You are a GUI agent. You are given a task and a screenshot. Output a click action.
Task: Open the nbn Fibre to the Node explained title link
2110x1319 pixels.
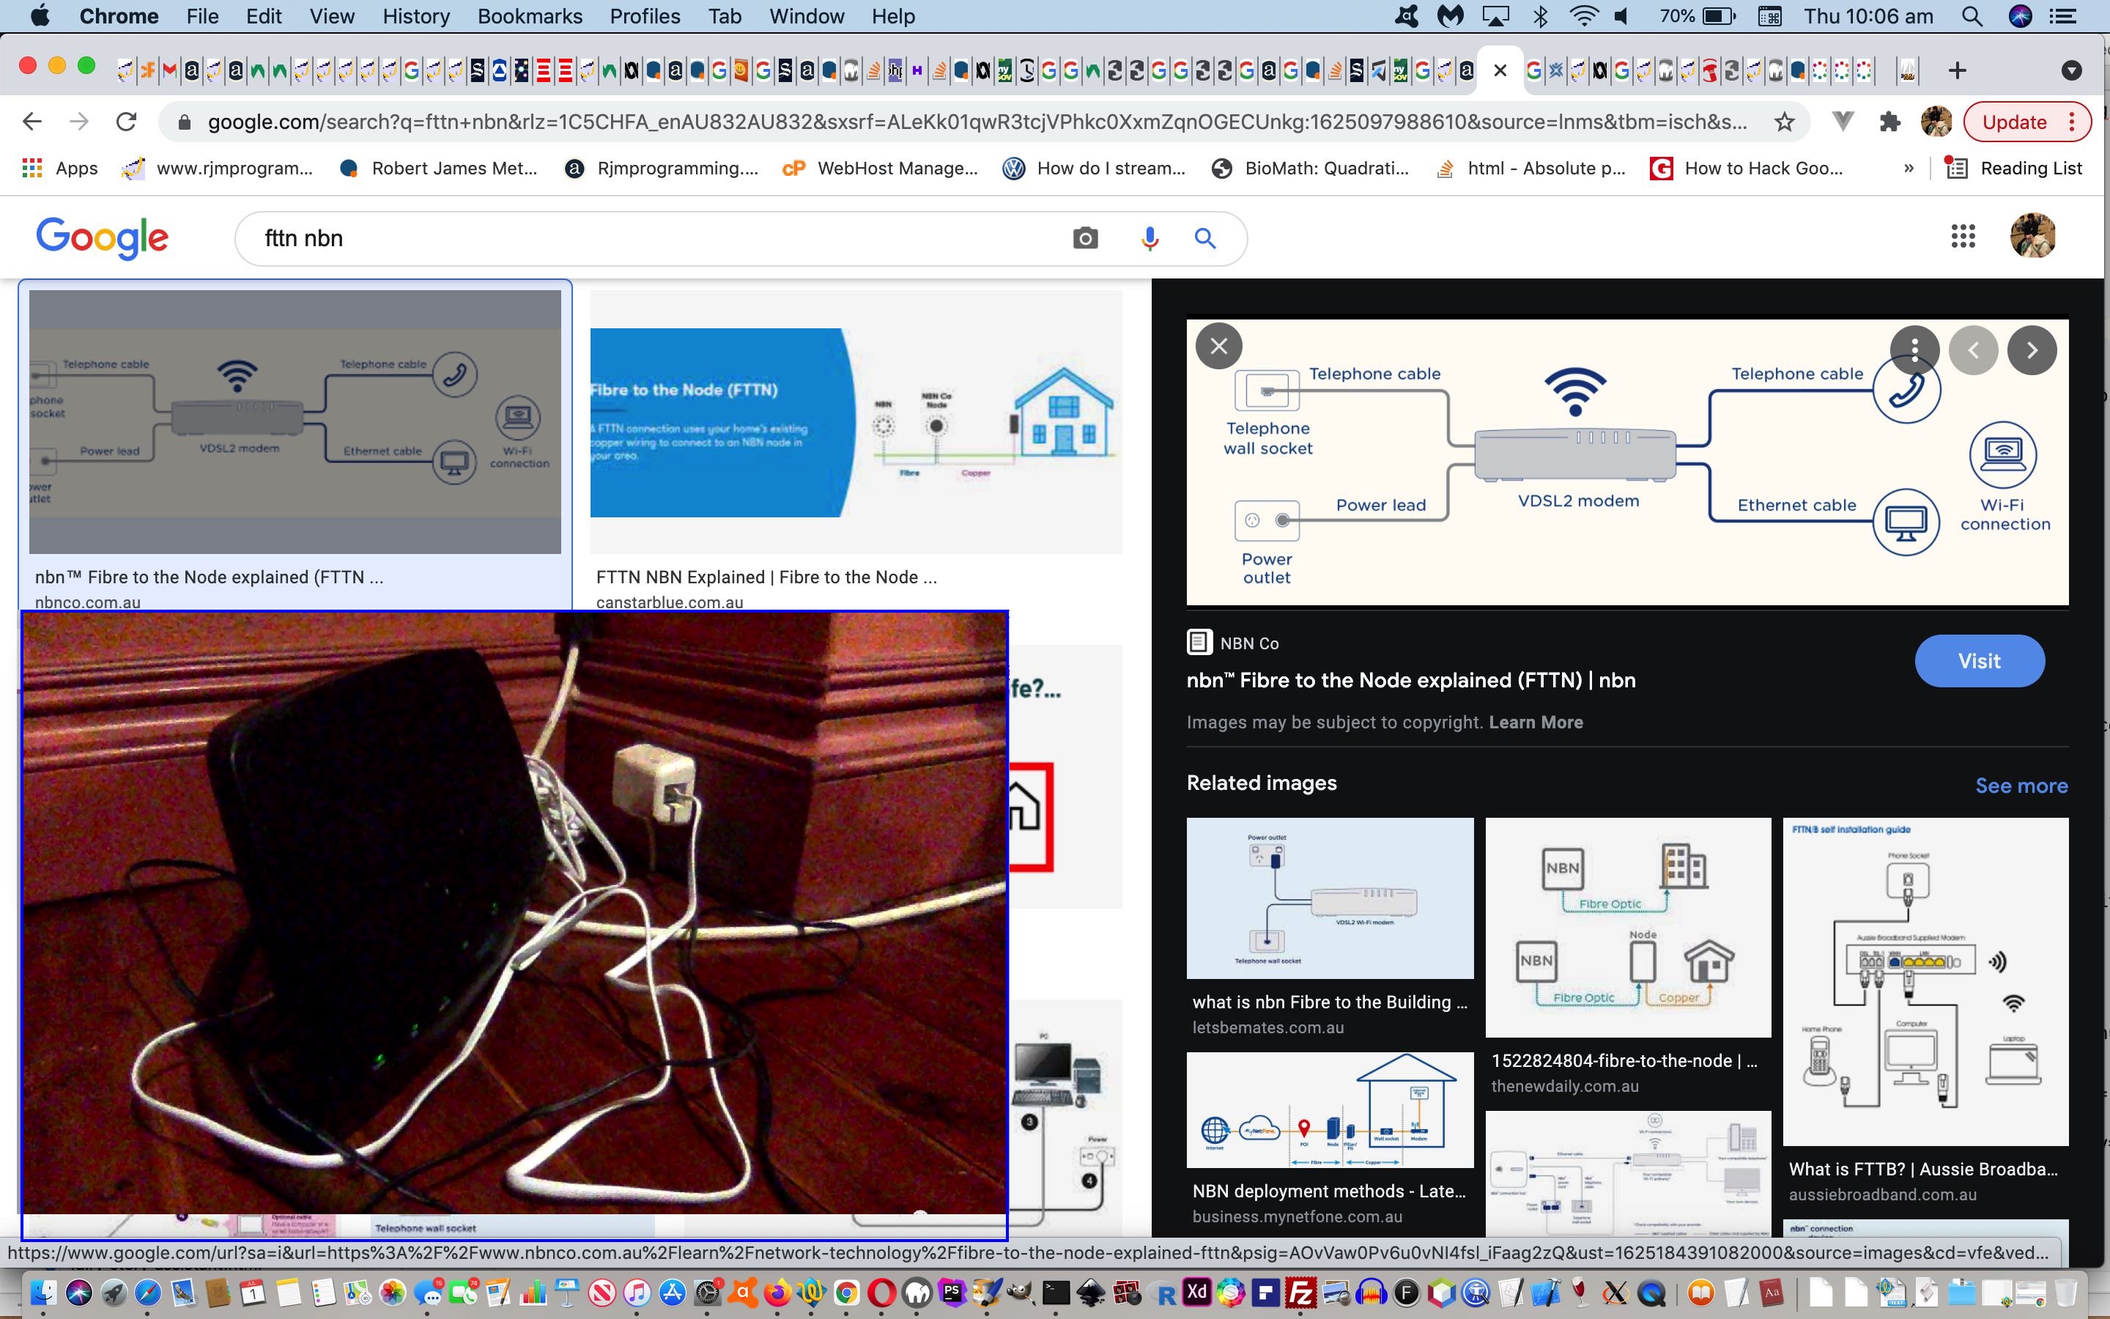pos(1411,681)
